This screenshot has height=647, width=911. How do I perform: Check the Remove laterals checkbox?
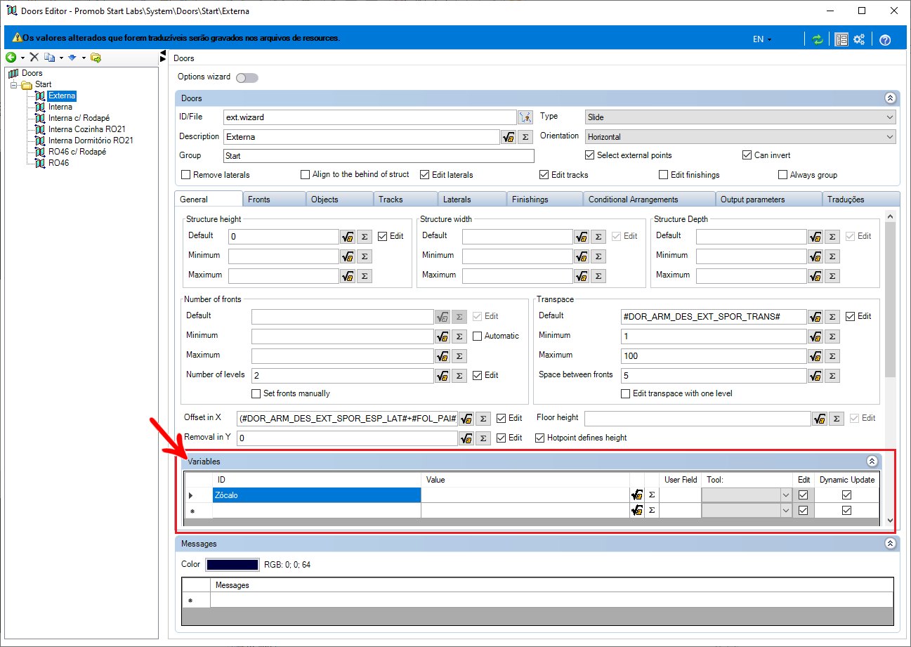pos(186,175)
